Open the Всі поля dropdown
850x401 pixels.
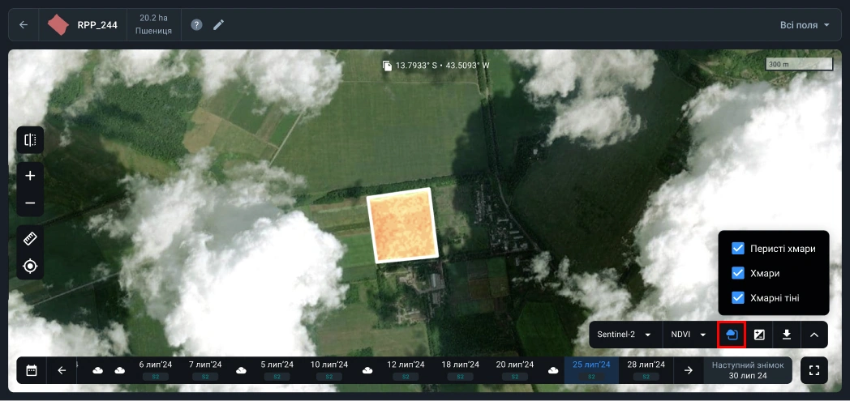(805, 25)
